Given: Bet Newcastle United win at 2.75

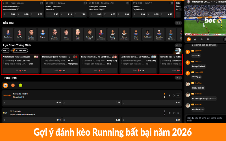Looking at the screenshot, I should 37,14.
